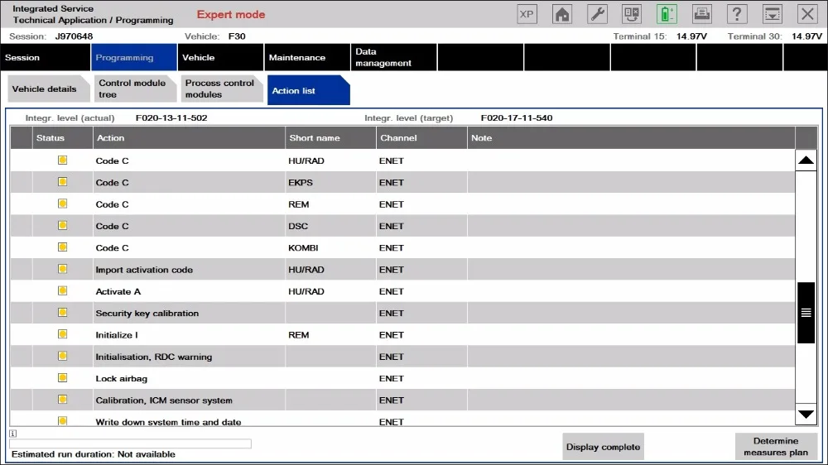Image resolution: width=828 pixels, height=465 pixels.
Task: Click 'Estimated run duration: Not available' text
Action: (94, 454)
